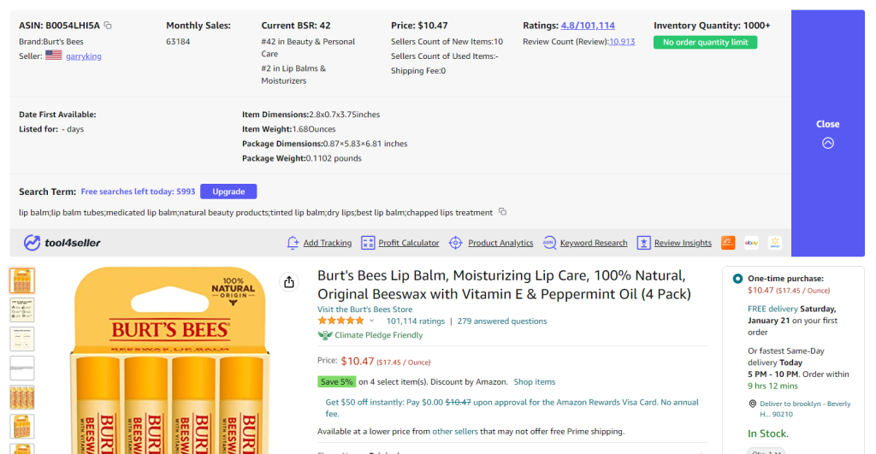Click the purple Close panel button
Viewport: 876px width, 454px height.
828,133
